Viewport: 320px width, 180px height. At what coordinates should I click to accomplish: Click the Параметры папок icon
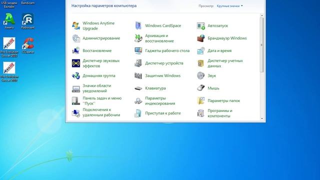point(201,101)
